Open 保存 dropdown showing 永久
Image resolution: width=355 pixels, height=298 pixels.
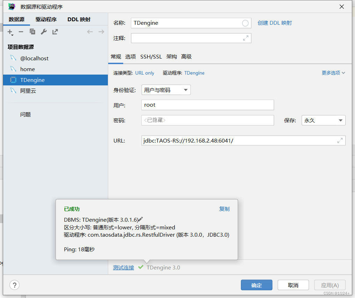[324, 120]
